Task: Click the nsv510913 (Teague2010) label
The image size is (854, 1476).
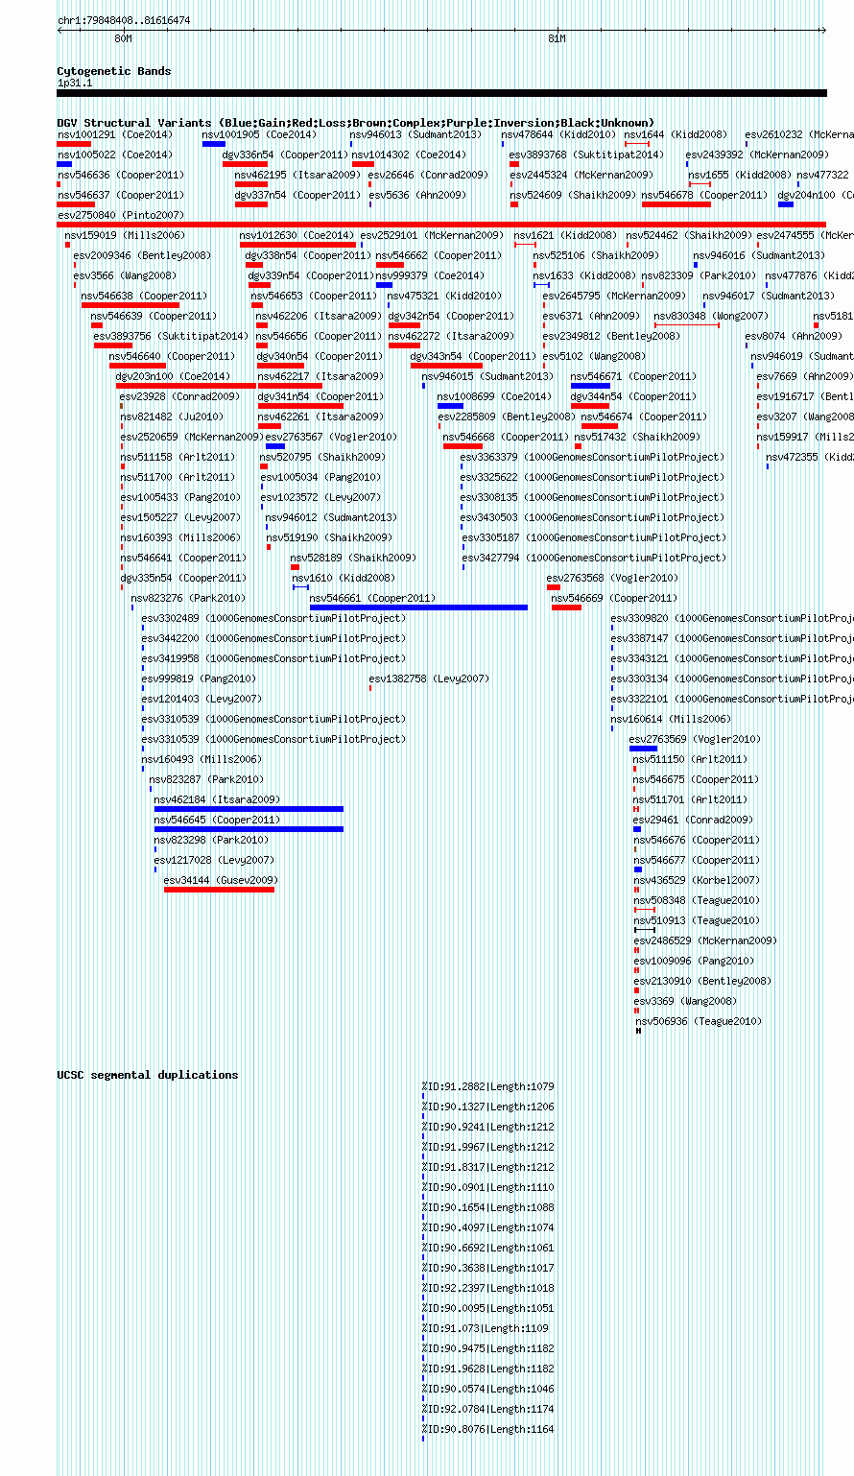Action: click(x=696, y=920)
